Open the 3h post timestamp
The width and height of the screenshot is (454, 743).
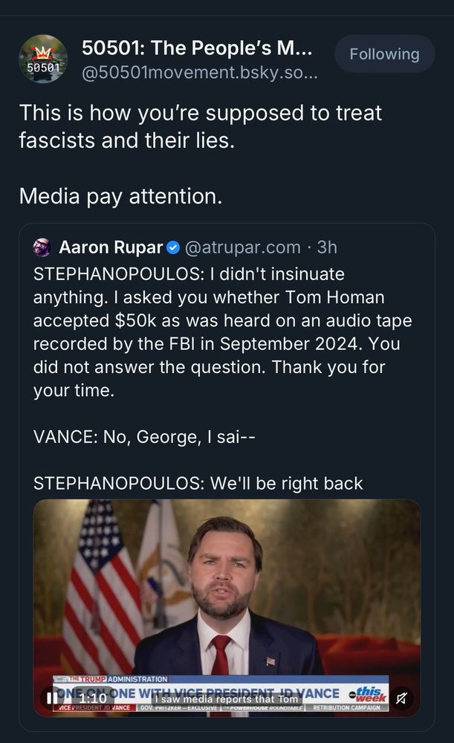[x=327, y=247]
